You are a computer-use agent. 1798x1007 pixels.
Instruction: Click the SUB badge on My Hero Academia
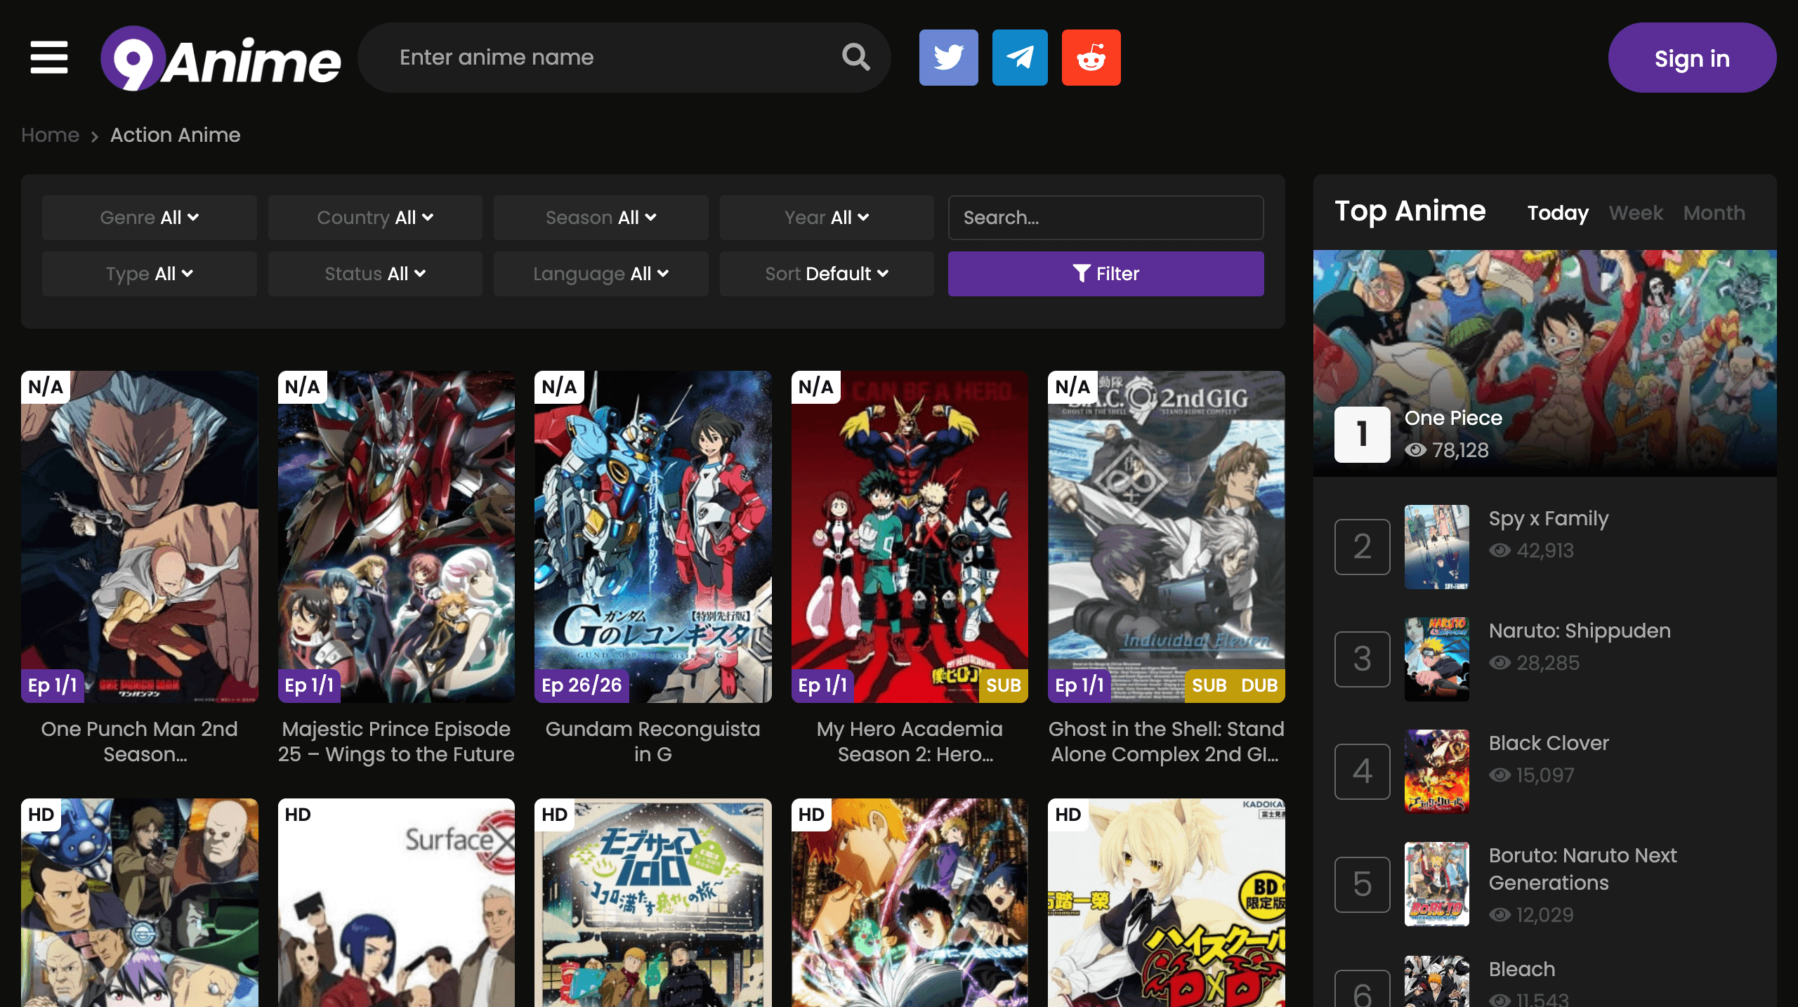point(1003,685)
